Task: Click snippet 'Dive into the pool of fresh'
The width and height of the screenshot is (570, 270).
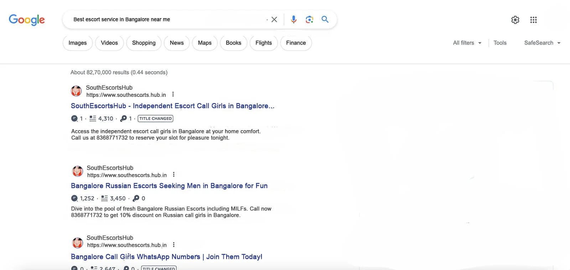Action: (x=171, y=212)
